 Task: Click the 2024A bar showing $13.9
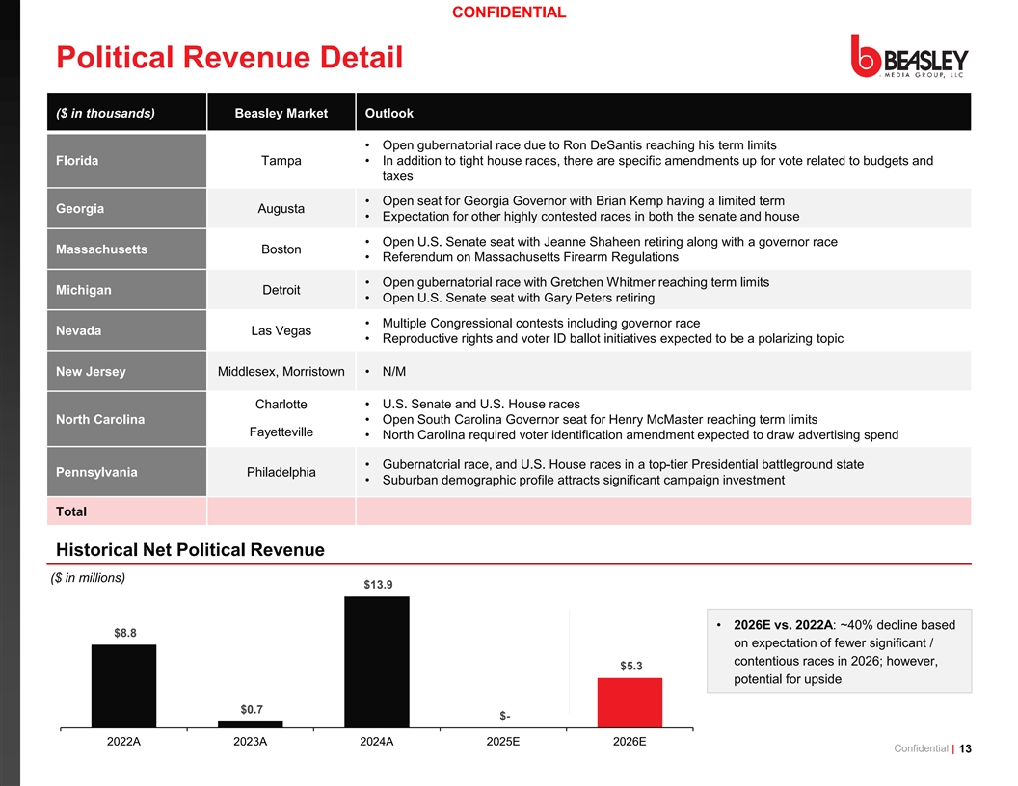pos(377,662)
